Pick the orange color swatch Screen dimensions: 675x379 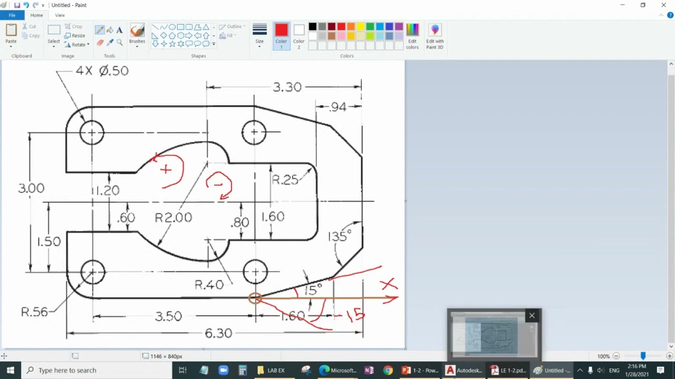point(351,27)
